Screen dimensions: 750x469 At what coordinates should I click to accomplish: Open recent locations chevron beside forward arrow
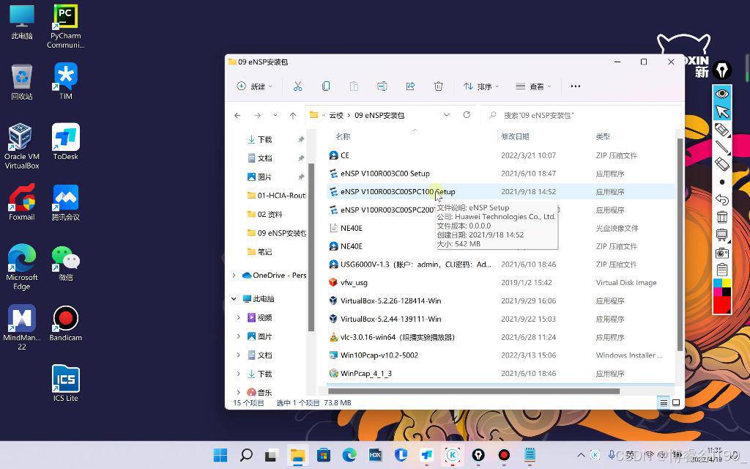coord(275,115)
